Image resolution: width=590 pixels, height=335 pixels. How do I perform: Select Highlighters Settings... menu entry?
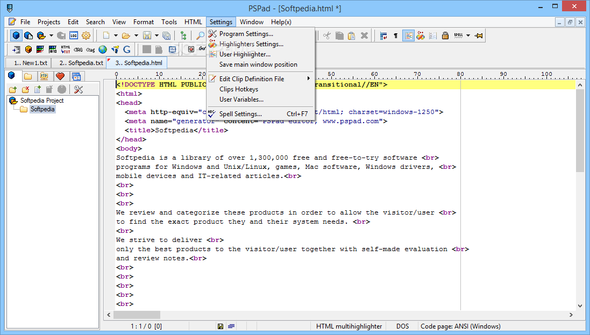(260, 44)
